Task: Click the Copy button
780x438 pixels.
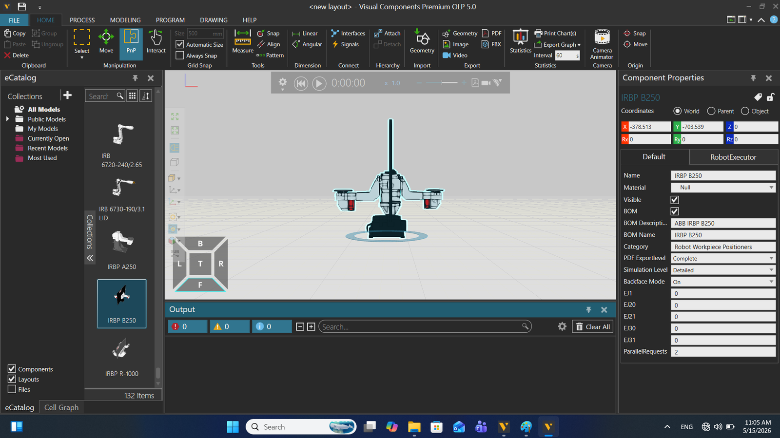Action: click(15, 34)
